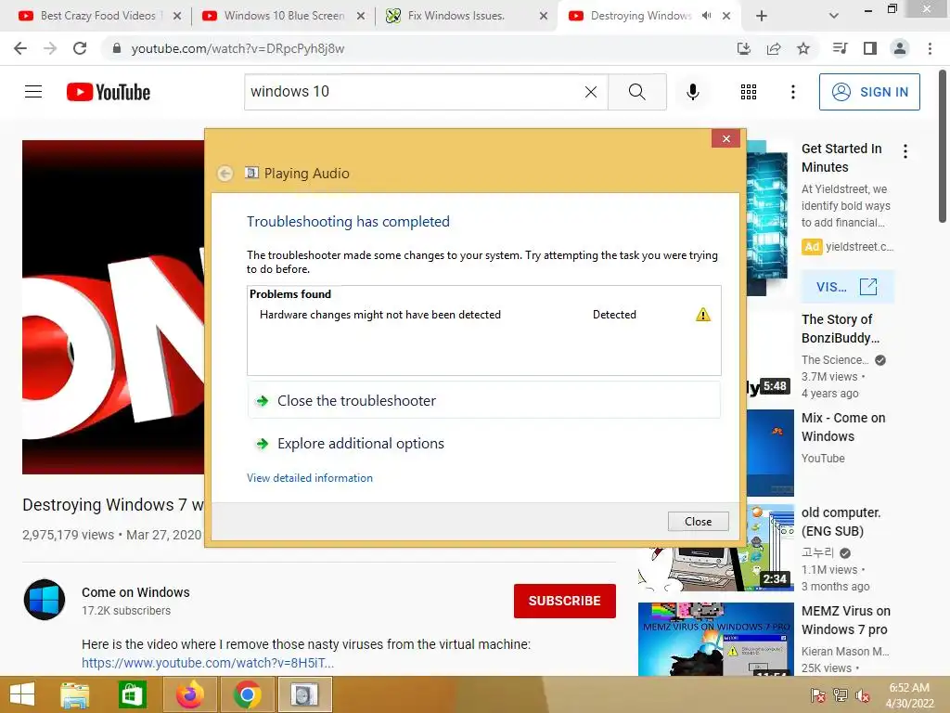The width and height of the screenshot is (950, 713).
Task: Click the troubleshooter back arrow
Action: pos(225,174)
